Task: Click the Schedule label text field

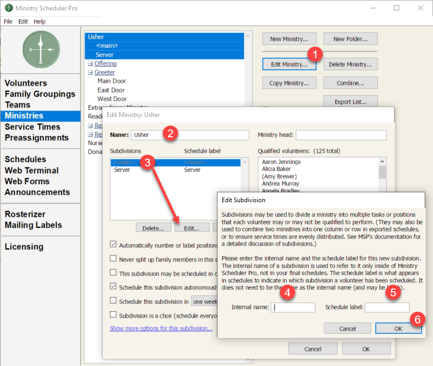Action: click(387, 307)
